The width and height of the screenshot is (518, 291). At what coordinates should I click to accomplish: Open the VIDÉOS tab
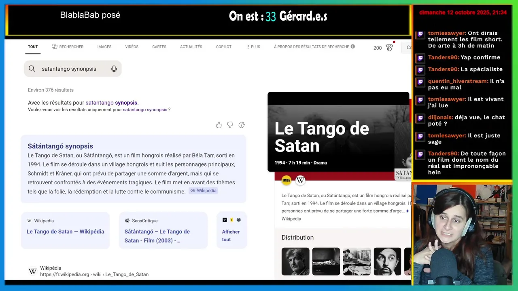click(132, 47)
